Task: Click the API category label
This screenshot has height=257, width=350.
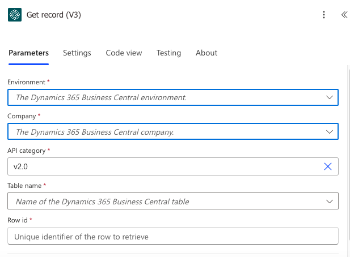Action: pyautogui.click(x=26, y=151)
